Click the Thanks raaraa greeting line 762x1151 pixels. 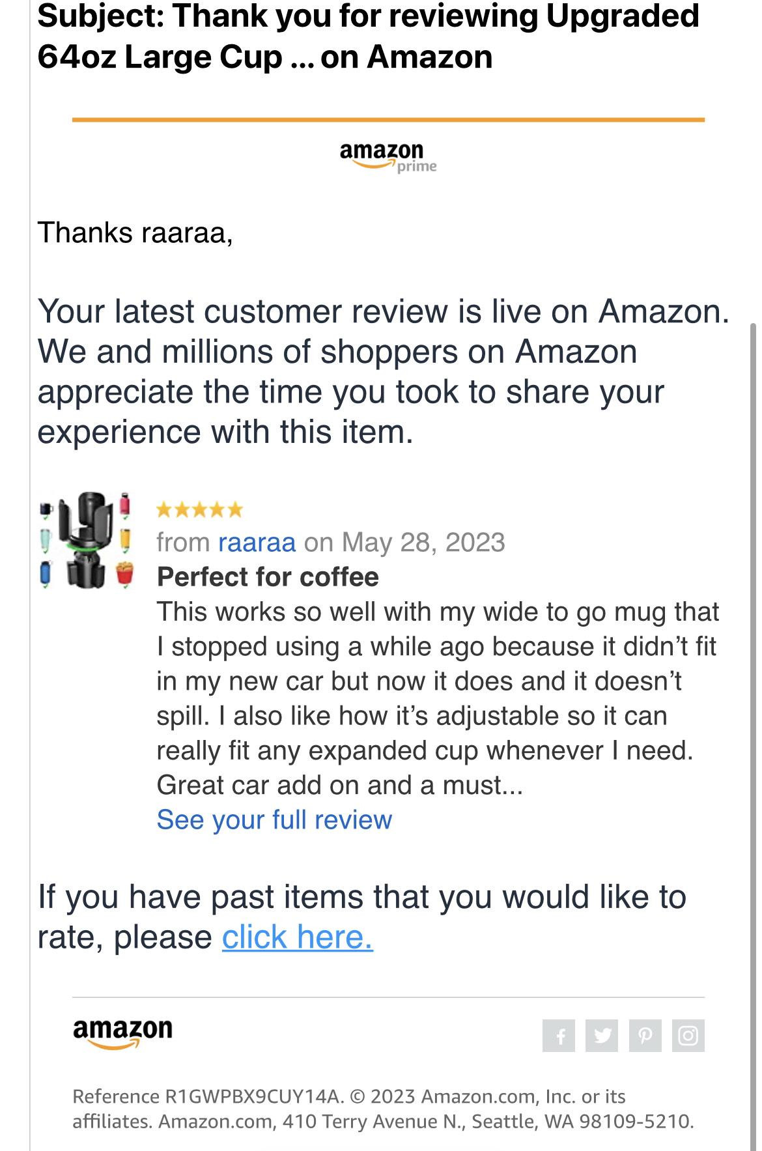135,233
